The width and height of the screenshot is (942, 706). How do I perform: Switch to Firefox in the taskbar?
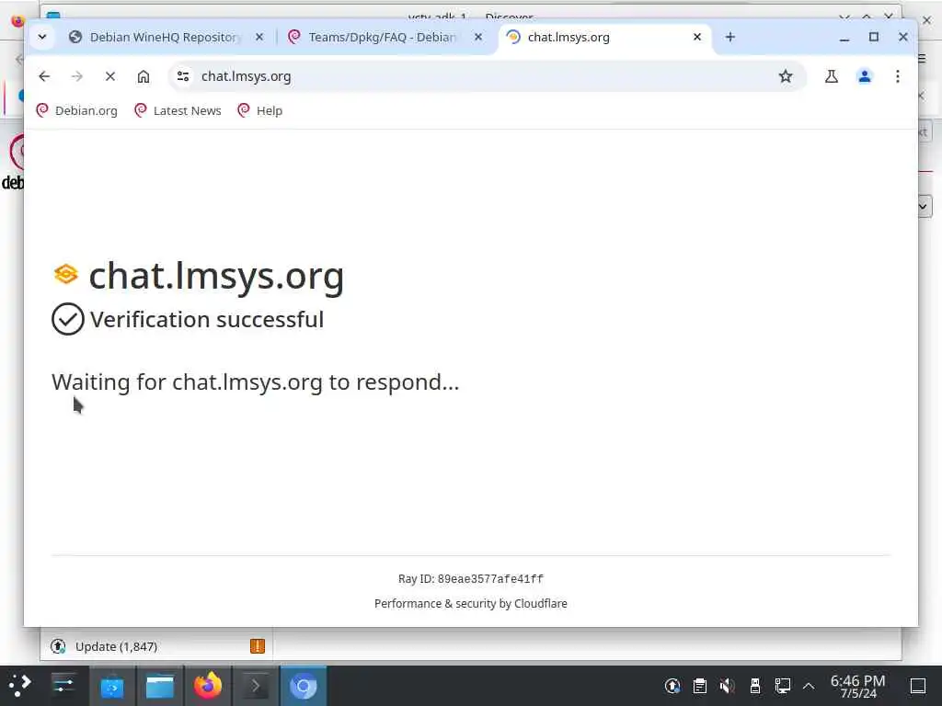tap(208, 686)
